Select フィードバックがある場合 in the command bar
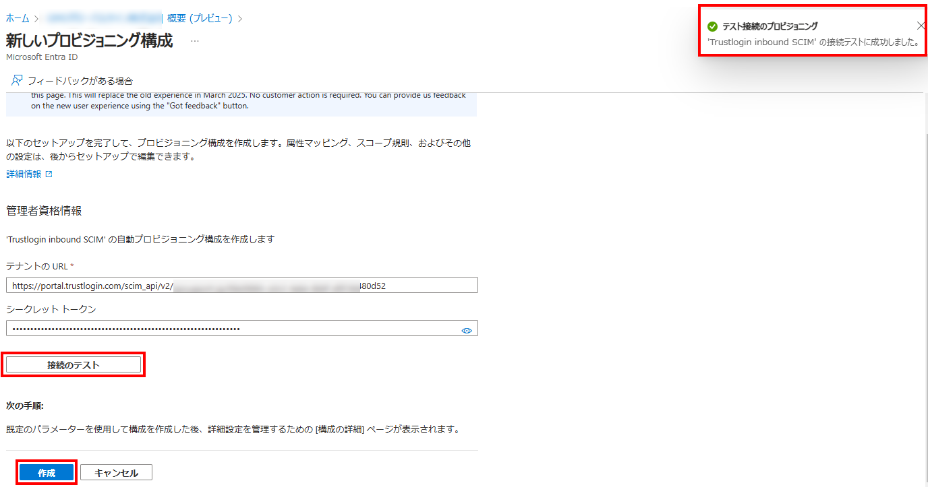The width and height of the screenshot is (928, 487). (x=80, y=80)
